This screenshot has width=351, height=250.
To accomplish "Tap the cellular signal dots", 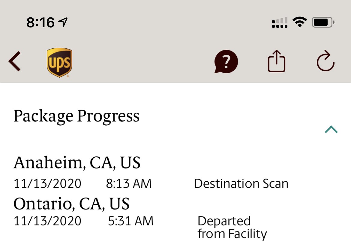I will coord(280,22).
